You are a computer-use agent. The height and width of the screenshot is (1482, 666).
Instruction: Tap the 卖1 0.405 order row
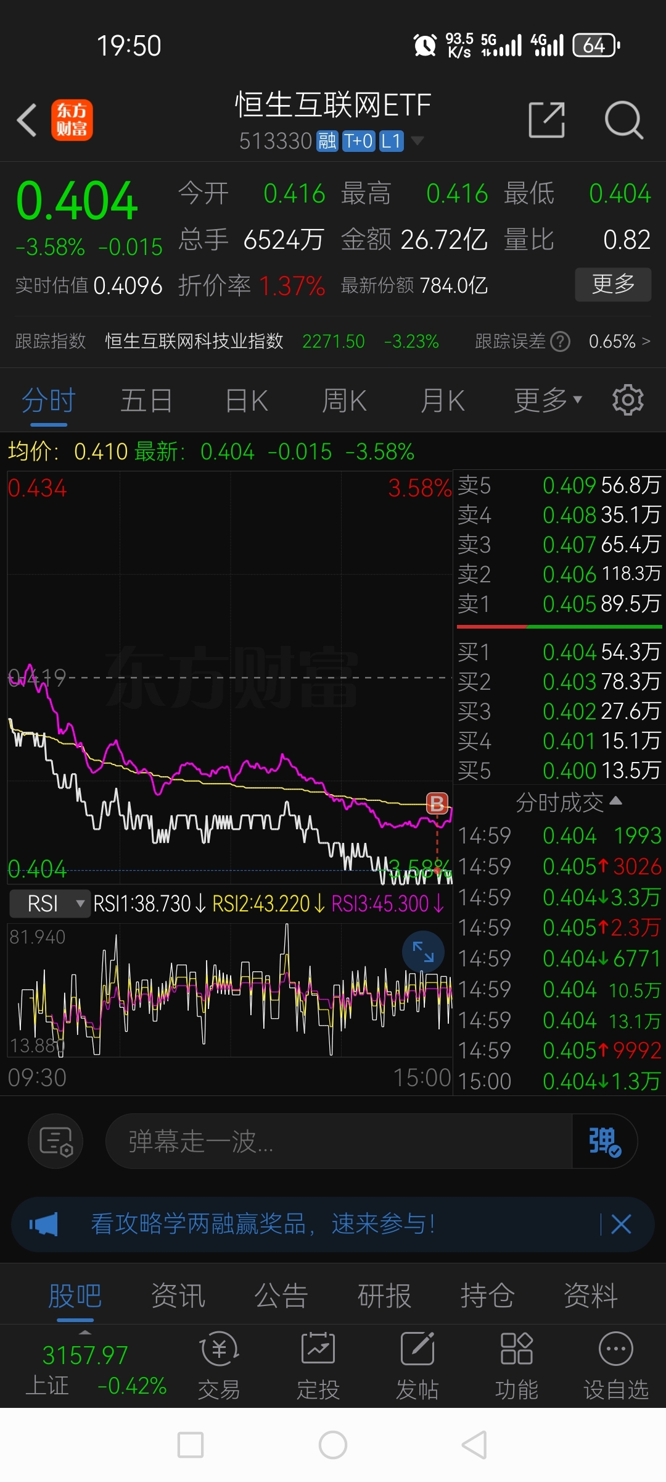(x=559, y=603)
